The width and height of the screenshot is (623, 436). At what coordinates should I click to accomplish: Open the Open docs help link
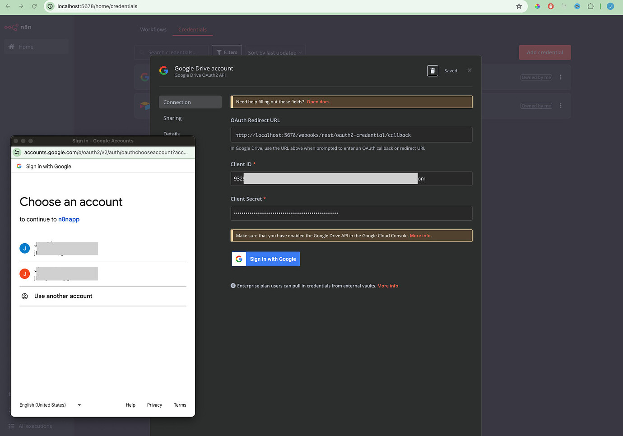(318, 102)
